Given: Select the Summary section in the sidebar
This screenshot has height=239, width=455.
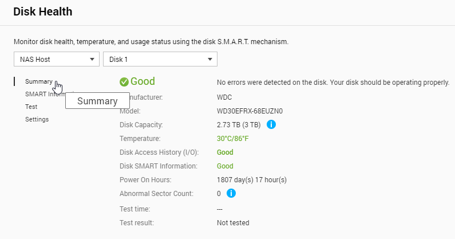Looking at the screenshot, I should [x=38, y=81].
